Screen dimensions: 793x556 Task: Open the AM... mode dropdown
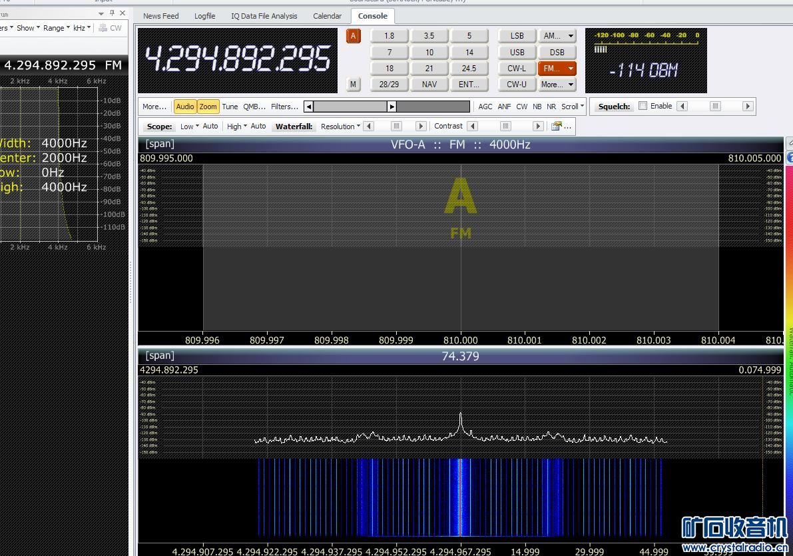(557, 36)
